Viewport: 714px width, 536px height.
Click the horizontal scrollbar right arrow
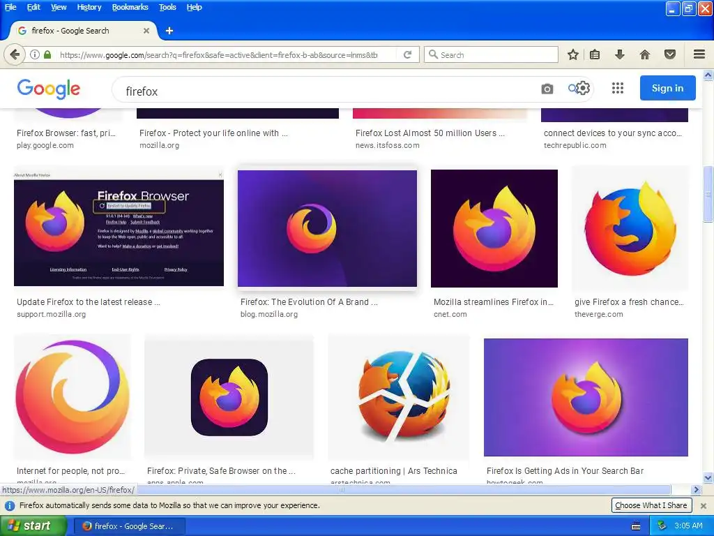pos(696,489)
